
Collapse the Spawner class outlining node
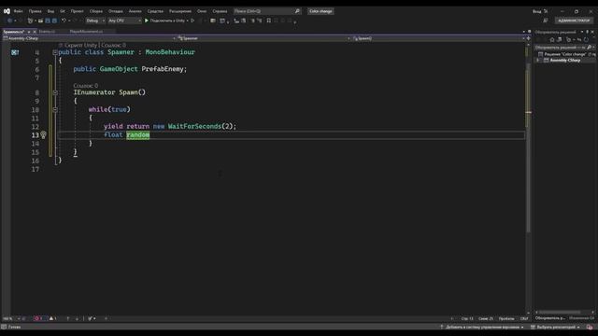[x=55, y=52]
